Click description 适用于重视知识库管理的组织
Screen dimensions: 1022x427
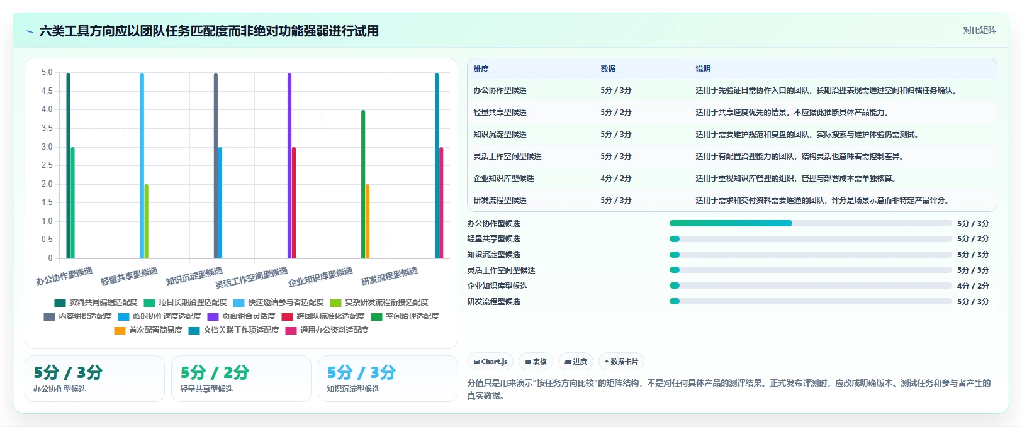click(x=795, y=179)
